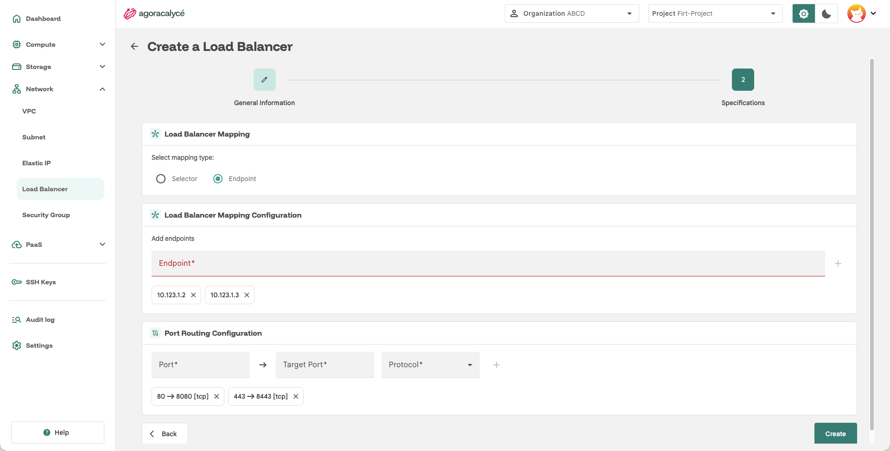The height and width of the screenshot is (451, 890).
Task: Click the General Information pencil step icon
Action: pyautogui.click(x=265, y=80)
